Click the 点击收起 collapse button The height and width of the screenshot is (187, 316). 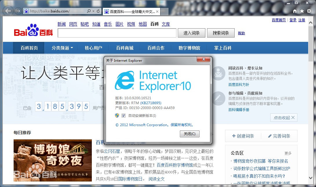(284, 118)
